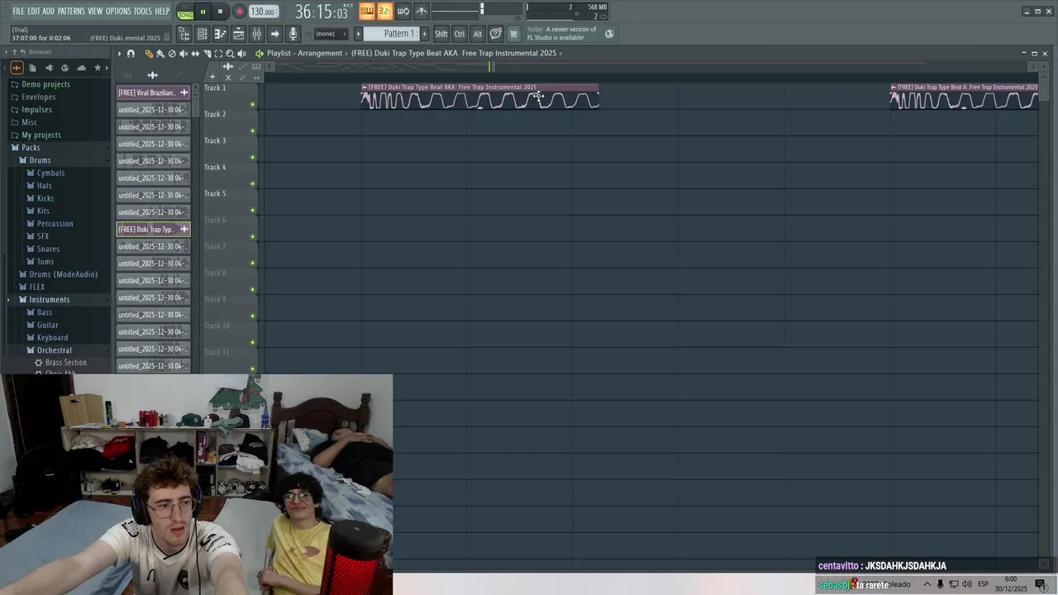Select the [FREE] Duki Trap Typ clip in picker
Viewport: 1058px width, 595px height.
[153, 229]
